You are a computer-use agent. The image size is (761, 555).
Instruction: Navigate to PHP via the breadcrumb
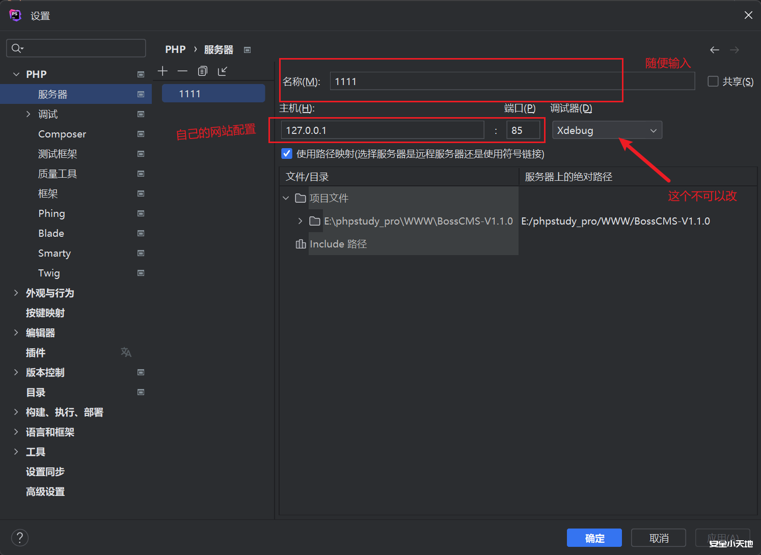tap(175, 49)
